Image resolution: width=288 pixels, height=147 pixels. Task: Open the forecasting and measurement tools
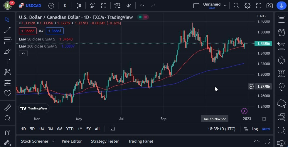[x=8, y=83]
